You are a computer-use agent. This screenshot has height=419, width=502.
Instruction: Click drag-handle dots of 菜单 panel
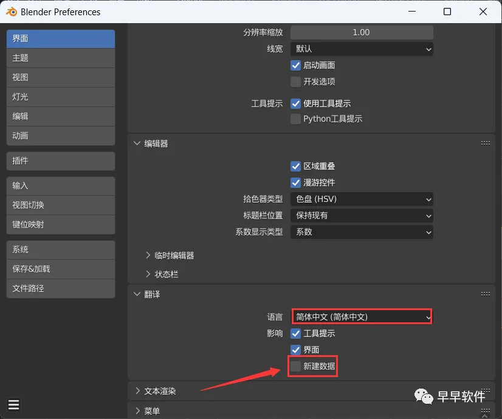point(486,410)
